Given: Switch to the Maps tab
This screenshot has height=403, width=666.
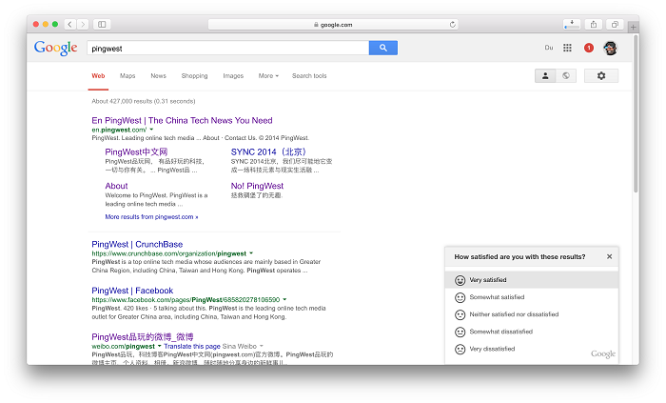Looking at the screenshot, I should click(x=127, y=75).
